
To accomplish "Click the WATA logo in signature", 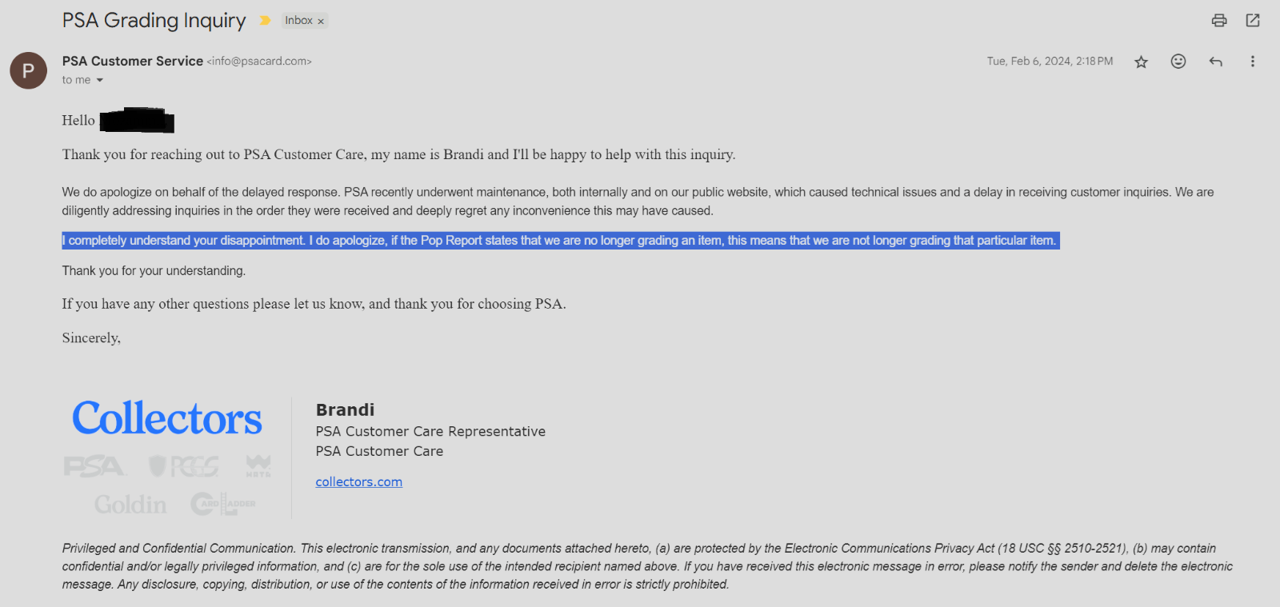I will pos(258,465).
